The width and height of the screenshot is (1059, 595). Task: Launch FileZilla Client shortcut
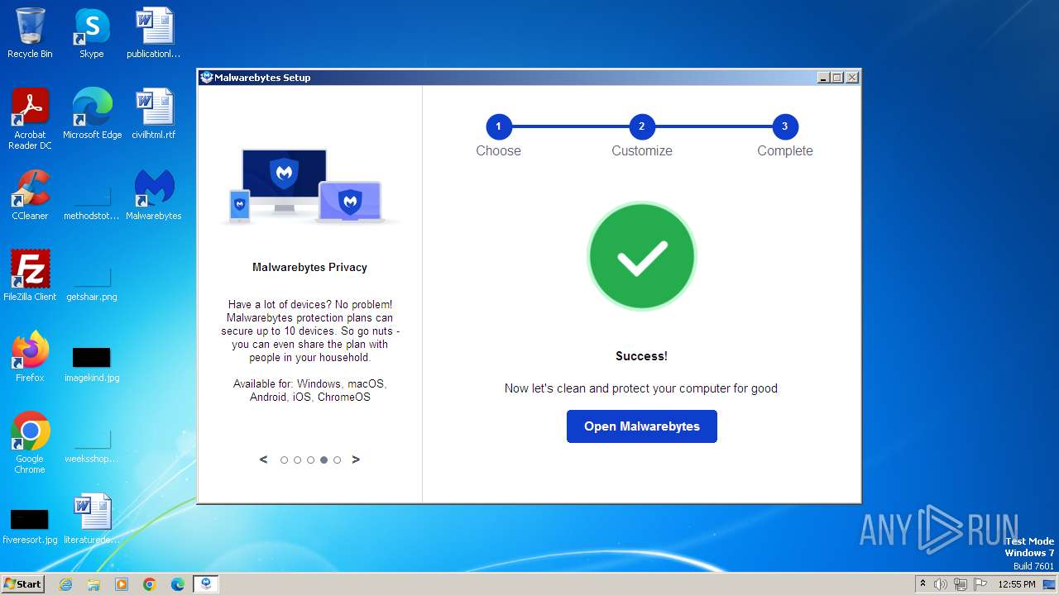coord(30,276)
